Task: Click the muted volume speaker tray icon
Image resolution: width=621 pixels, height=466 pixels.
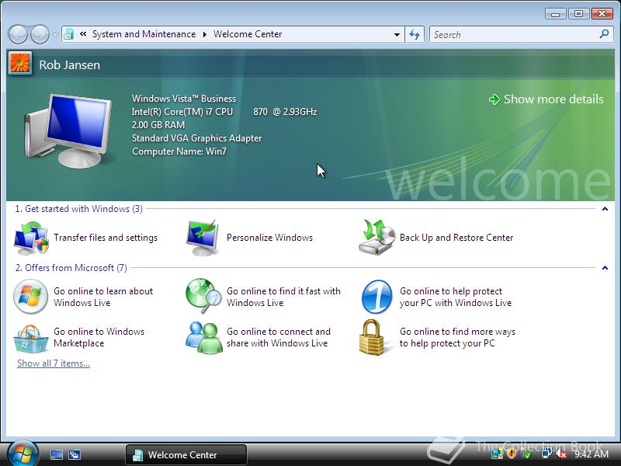Action: (560, 453)
